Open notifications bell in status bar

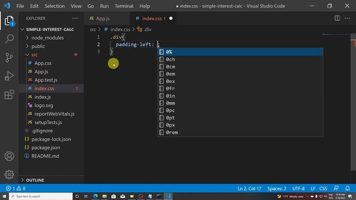348,188
